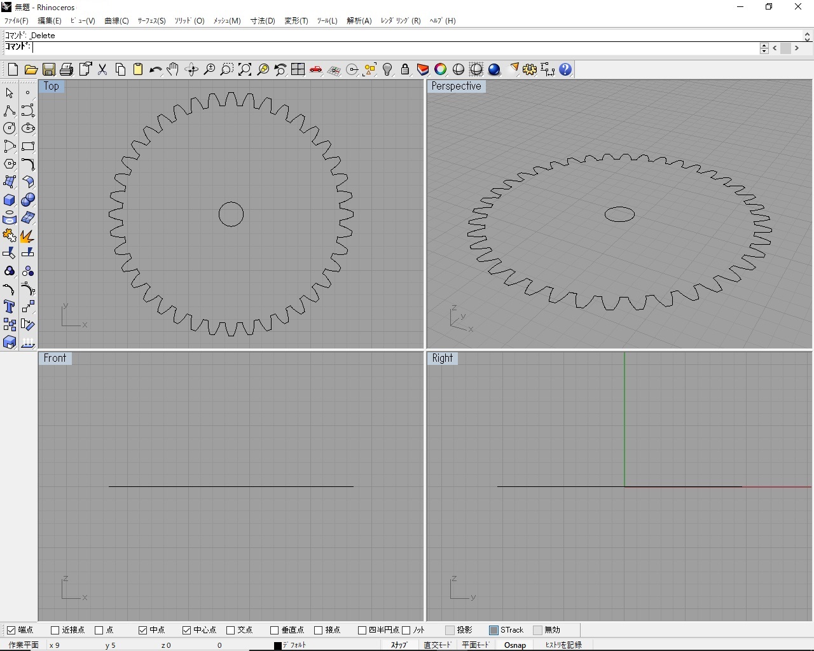This screenshot has height=651, width=814.
Task: Toggle Osnap in the status bar
Action: (x=515, y=645)
